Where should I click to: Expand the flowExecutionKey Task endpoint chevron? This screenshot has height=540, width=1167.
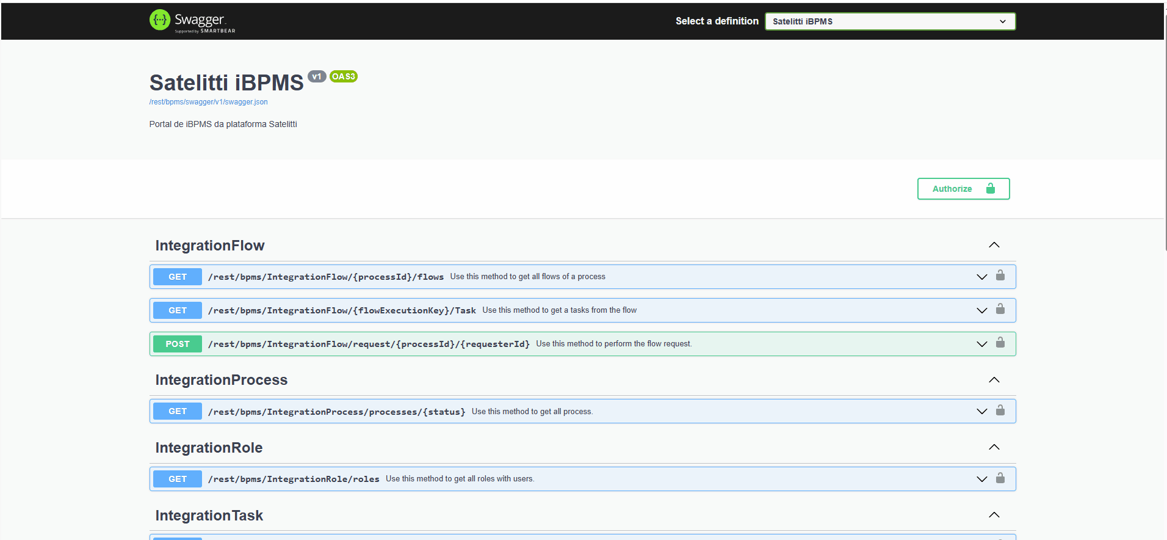tap(982, 310)
